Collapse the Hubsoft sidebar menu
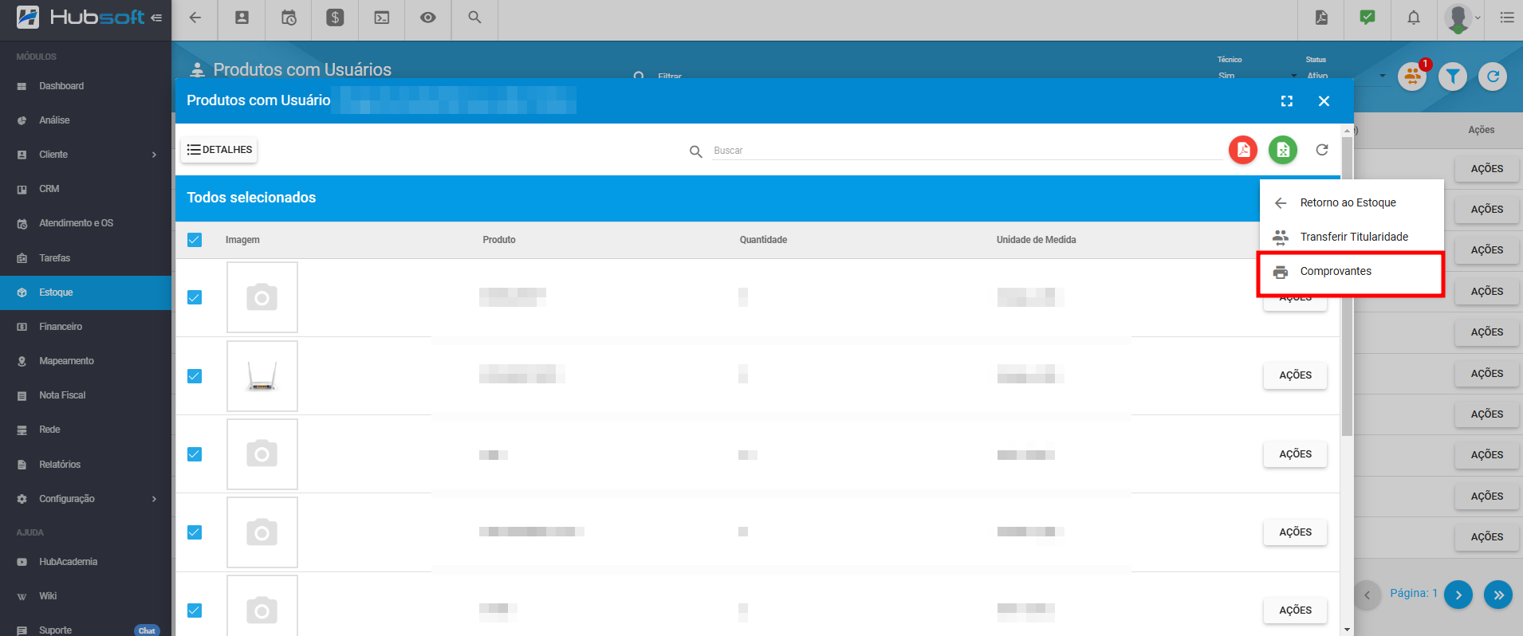Image resolution: width=1523 pixels, height=636 pixels. (x=156, y=18)
